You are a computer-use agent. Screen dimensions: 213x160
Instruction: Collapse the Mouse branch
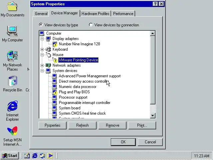point(42,55)
